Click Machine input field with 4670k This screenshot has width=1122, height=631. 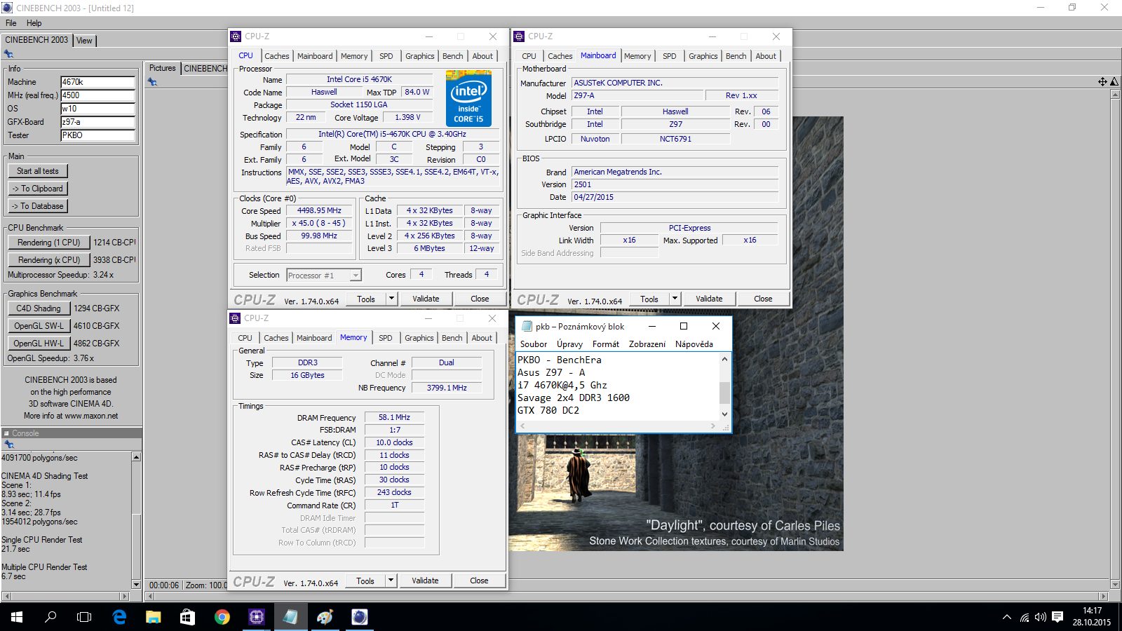[x=97, y=82]
